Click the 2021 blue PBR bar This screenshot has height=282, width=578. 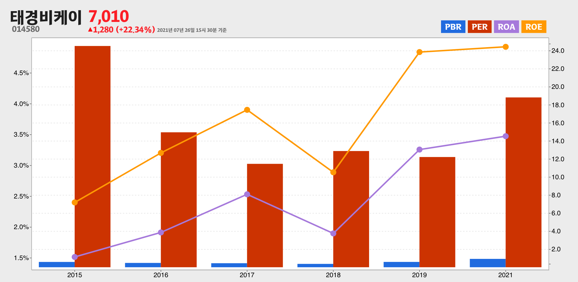click(488, 263)
